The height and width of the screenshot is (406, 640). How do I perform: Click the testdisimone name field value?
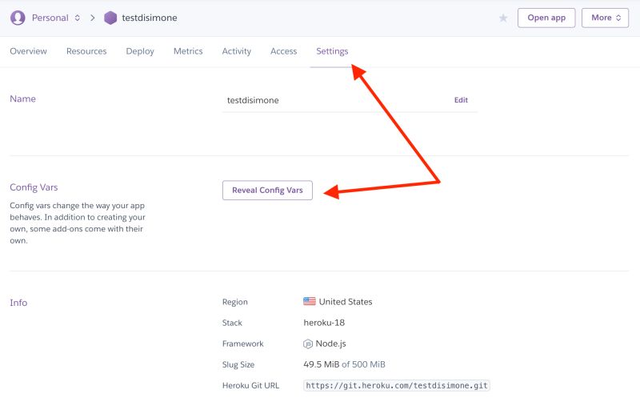pyautogui.click(x=253, y=100)
